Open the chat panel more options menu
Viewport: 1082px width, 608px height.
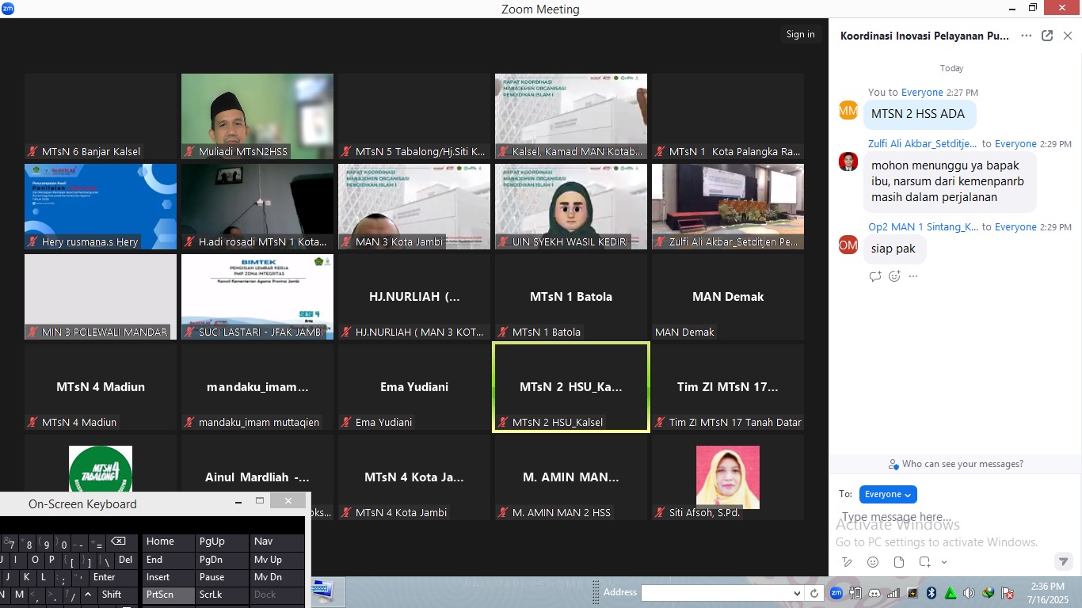click(x=1027, y=36)
